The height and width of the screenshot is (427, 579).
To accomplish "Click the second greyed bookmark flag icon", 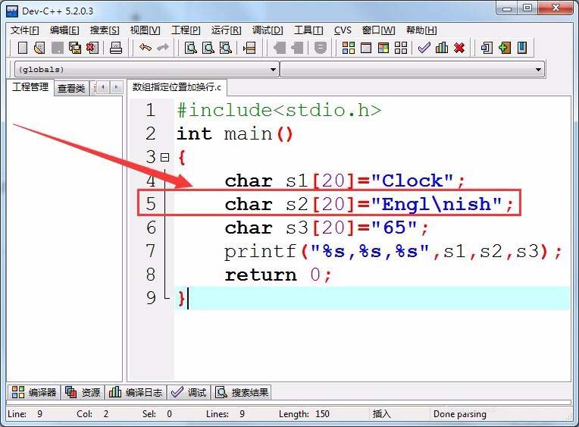I will pyautogui.click(x=297, y=48).
